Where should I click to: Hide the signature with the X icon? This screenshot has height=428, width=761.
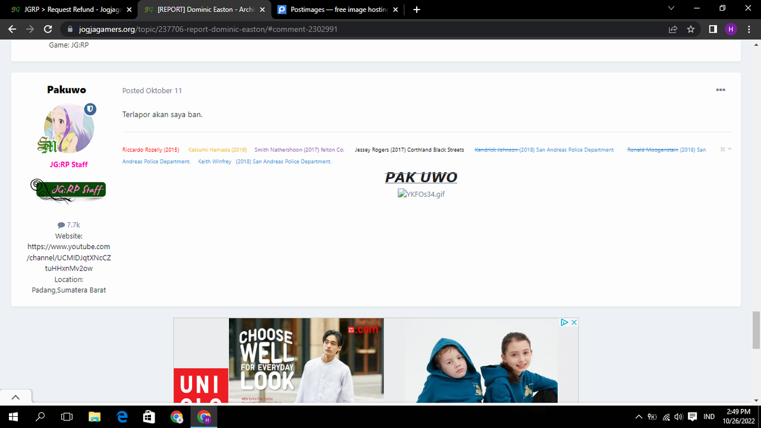click(722, 149)
